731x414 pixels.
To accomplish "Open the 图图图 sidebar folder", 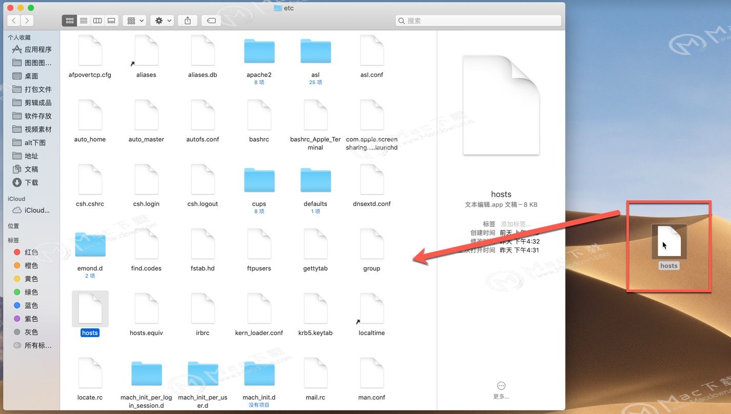I will (32, 63).
